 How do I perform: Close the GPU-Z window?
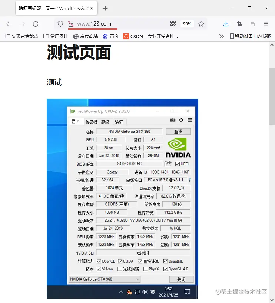[x=188, y=111]
